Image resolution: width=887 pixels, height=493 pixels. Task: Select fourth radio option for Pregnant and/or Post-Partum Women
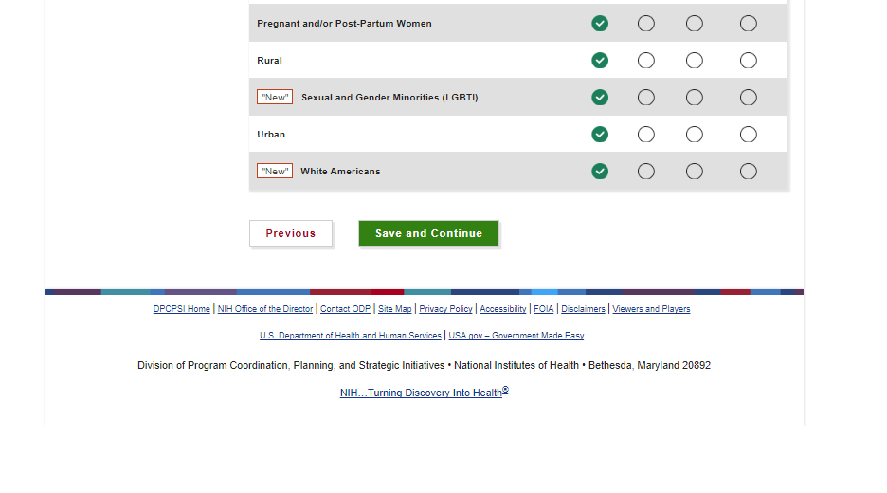pyautogui.click(x=749, y=24)
